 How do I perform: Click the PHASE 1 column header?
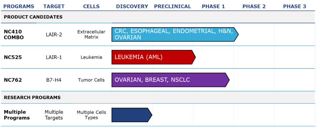pos(213,6)
